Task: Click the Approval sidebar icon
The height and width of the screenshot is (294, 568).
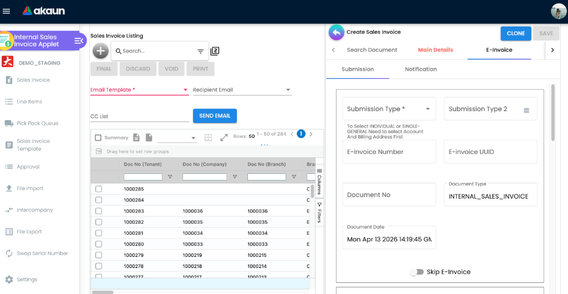Action: click(x=9, y=167)
